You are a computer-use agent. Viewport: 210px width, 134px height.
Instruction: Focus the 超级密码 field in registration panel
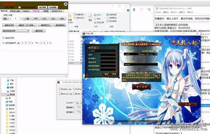coord(108,62)
